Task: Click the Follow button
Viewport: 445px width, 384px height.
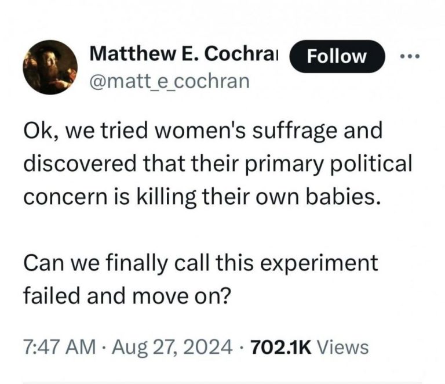Action: pos(337,57)
